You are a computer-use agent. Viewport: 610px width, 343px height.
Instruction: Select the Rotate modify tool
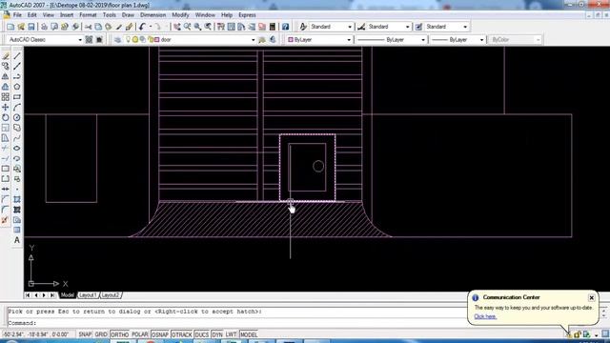[6, 117]
